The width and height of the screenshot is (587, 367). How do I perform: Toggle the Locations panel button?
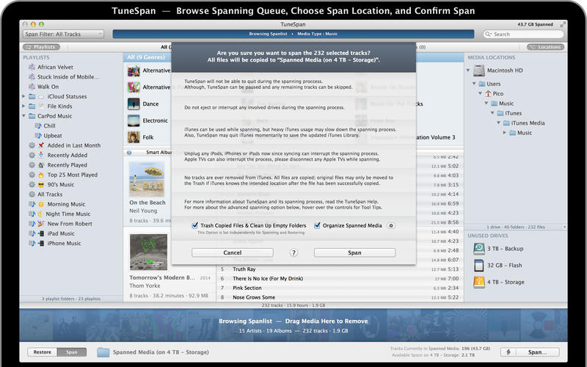click(546, 47)
